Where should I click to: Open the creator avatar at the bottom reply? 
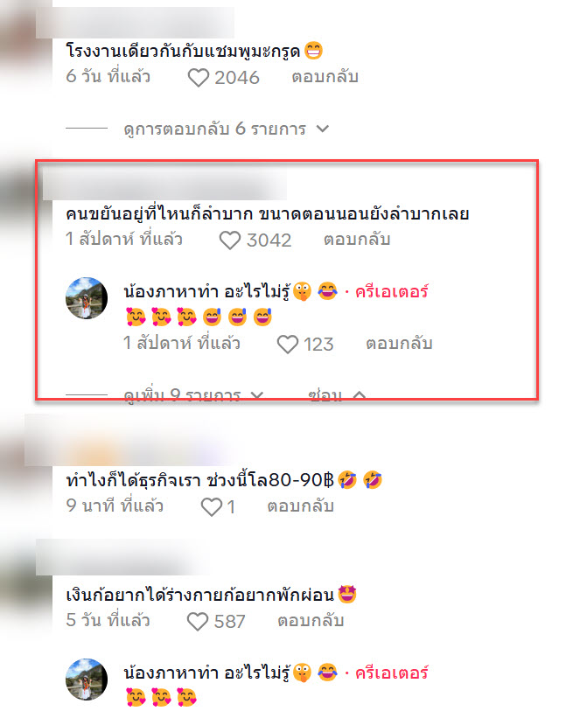(87, 680)
